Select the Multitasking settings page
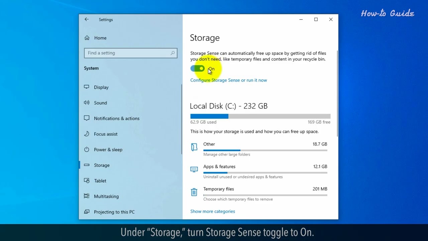Image resolution: width=428 pixels, height=241 pixels. coord(106,196)
